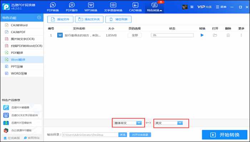Viewport: 250px width, 142px height.
Task: Open the CAD转换 tab
Action: (135, 7)
